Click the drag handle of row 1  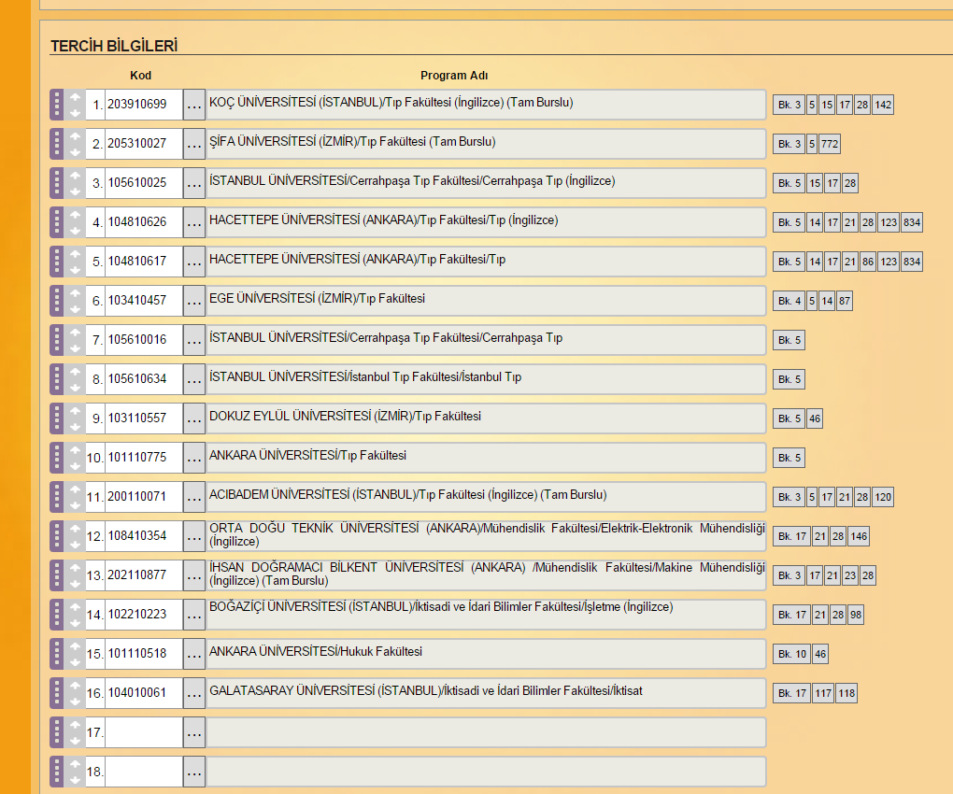[56, 105]
